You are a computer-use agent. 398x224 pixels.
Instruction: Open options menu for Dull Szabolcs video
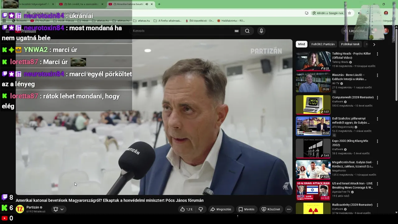tap(377, 119)
